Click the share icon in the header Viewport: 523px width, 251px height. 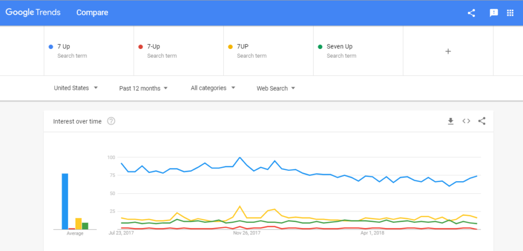click(471, 13)
